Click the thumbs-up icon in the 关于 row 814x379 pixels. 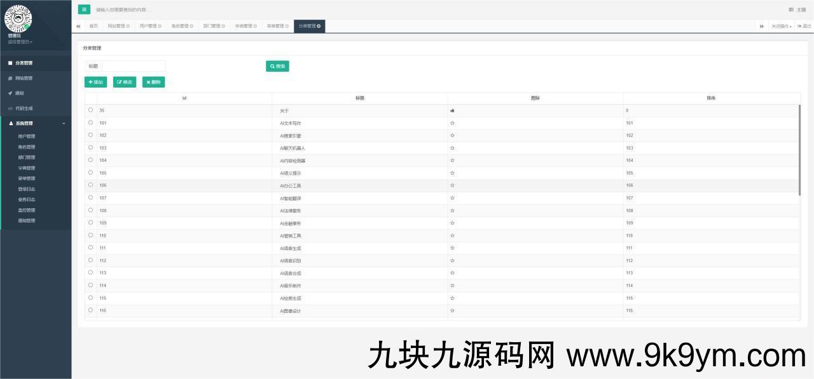click(x=452, y=110)
